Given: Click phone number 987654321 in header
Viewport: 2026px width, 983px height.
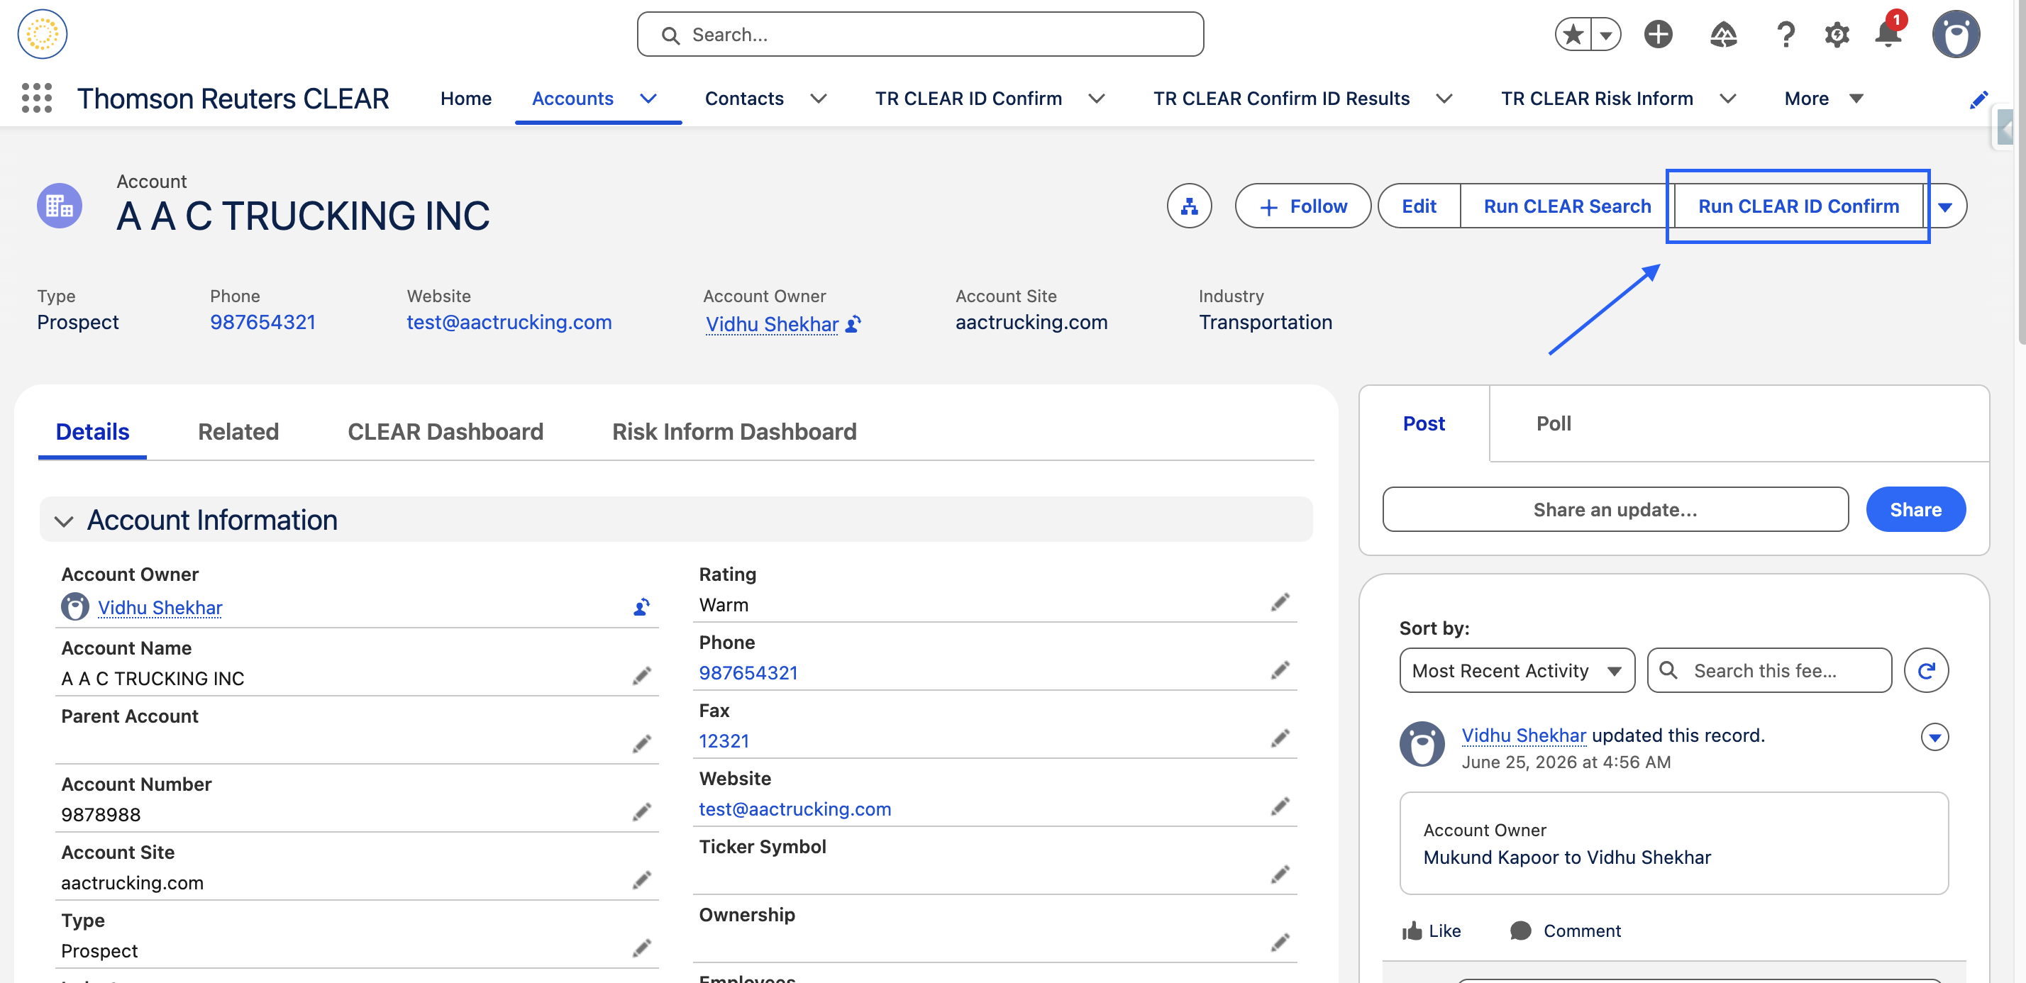Looking at the screenshot, I should [x=262, y=323].
